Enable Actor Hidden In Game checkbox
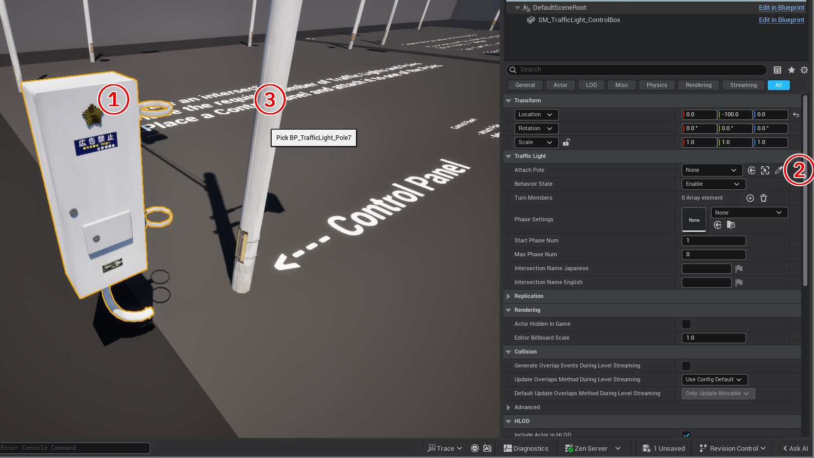814x458 pixels. [686, 324]
